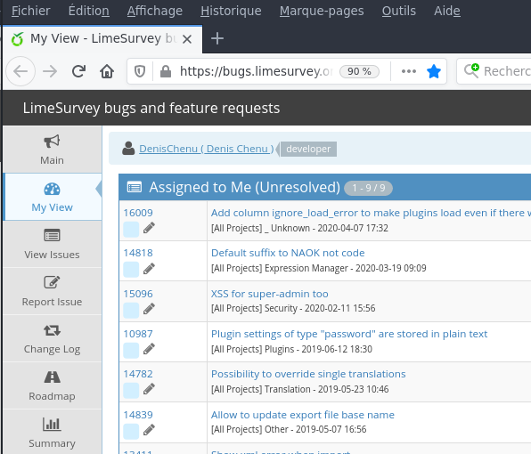Open issue number 14839 link

pyautogui.click(x=138, y=415)
